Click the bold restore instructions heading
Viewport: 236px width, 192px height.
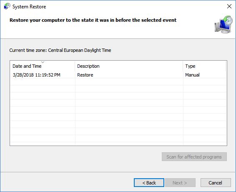(93, 20)
